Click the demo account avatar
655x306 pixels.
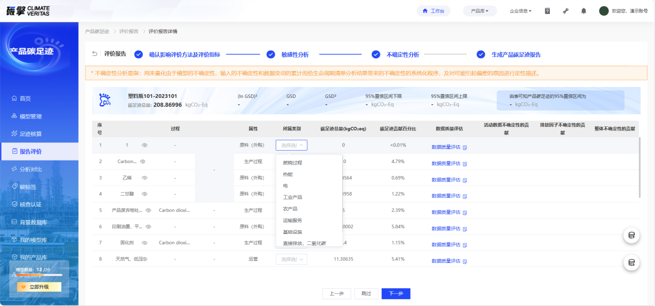[604, 11]
